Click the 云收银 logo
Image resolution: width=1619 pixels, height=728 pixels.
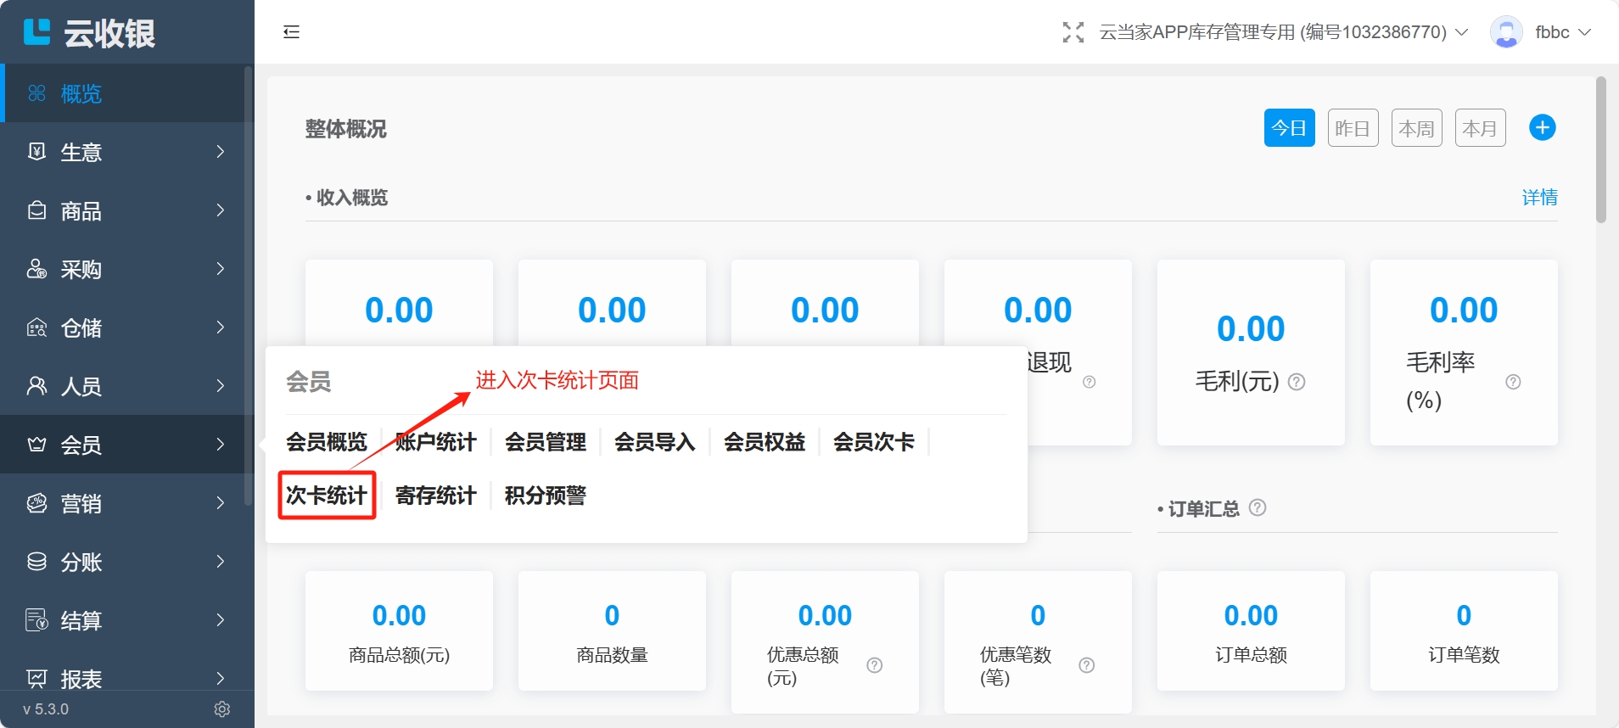(90, 33)
